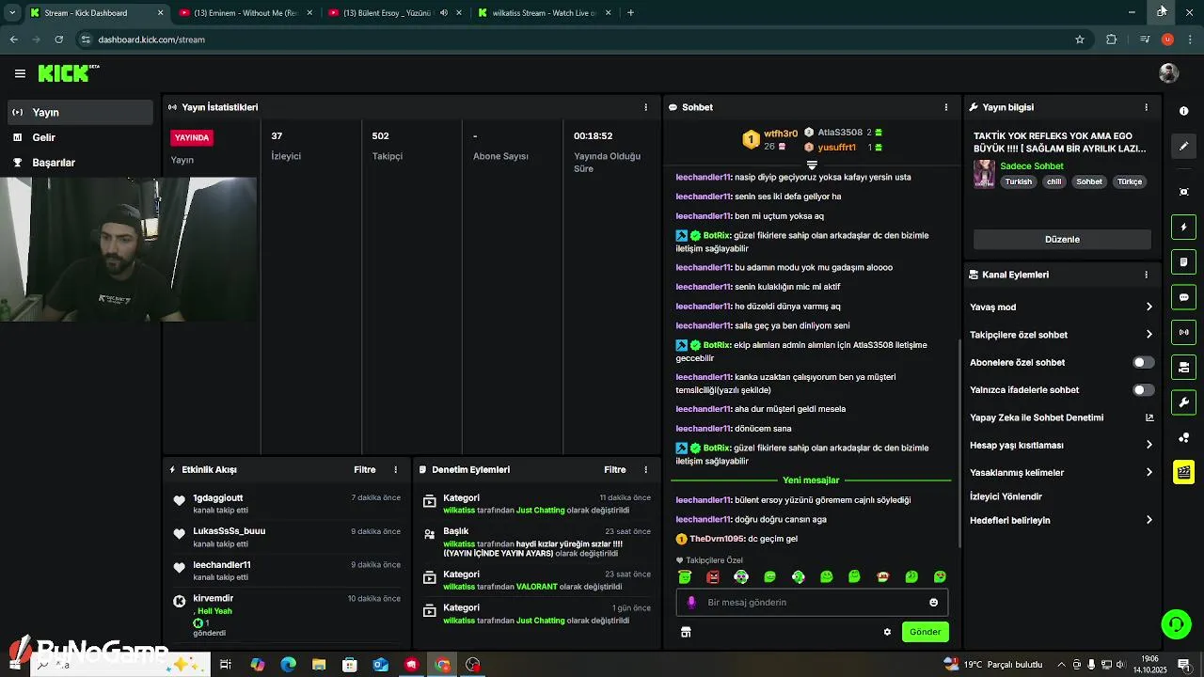Click the info icon in right sidebar
The height and width of the screenshot is (677, 1204).
pos(1183,111)
